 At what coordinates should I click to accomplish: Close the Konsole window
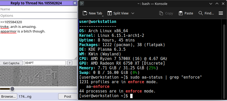pyautogui.click(x=223, y=4)
